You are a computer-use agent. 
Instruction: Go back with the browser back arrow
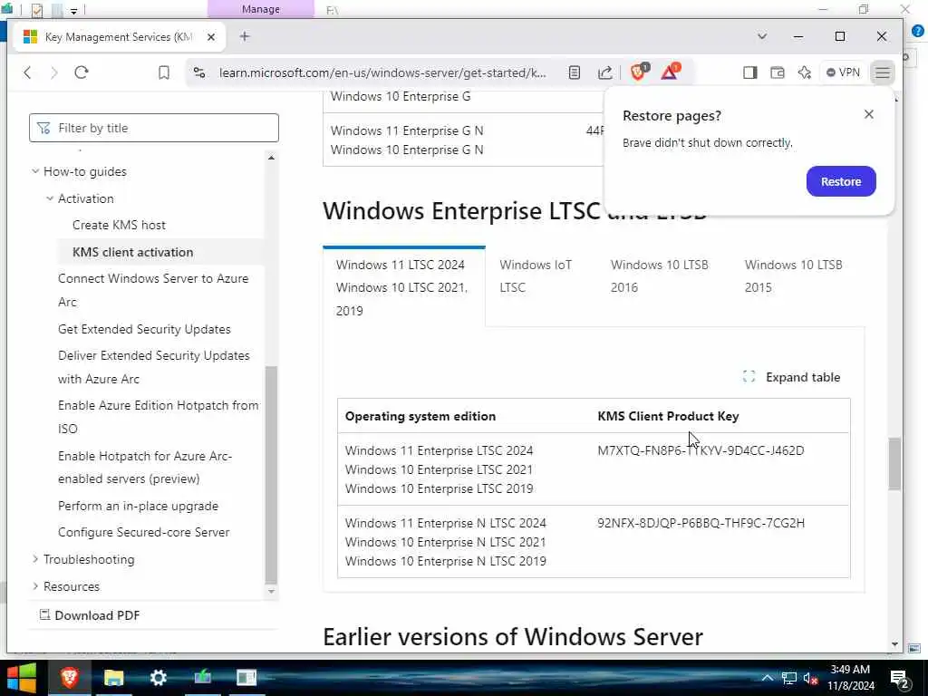[x=27, y=72]
